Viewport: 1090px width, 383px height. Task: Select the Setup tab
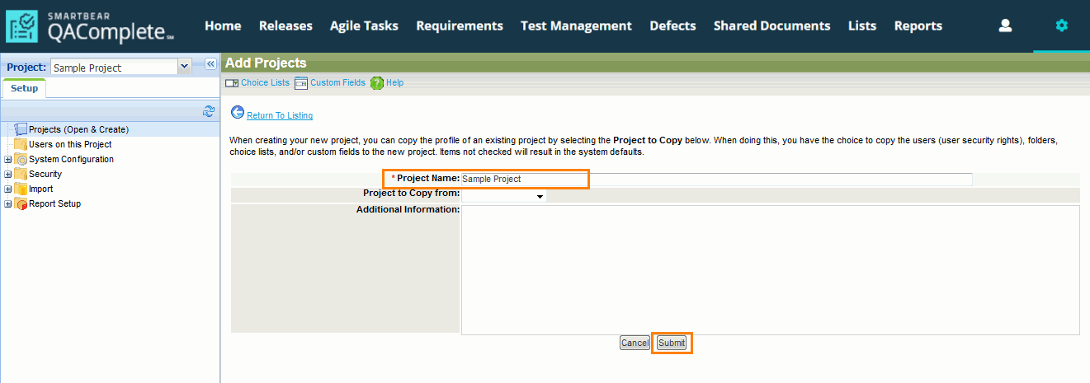point(24,88)
